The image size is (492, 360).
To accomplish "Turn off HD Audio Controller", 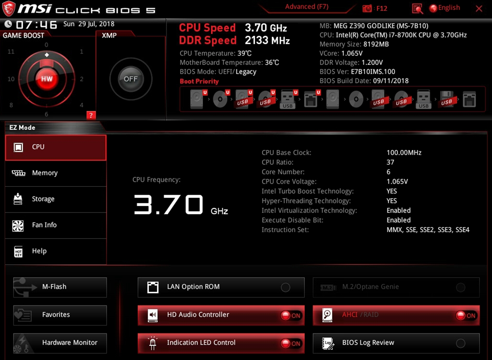I will pos(221,315).
